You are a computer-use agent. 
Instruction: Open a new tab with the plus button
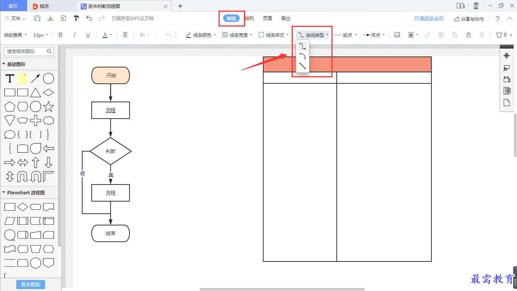180,6
